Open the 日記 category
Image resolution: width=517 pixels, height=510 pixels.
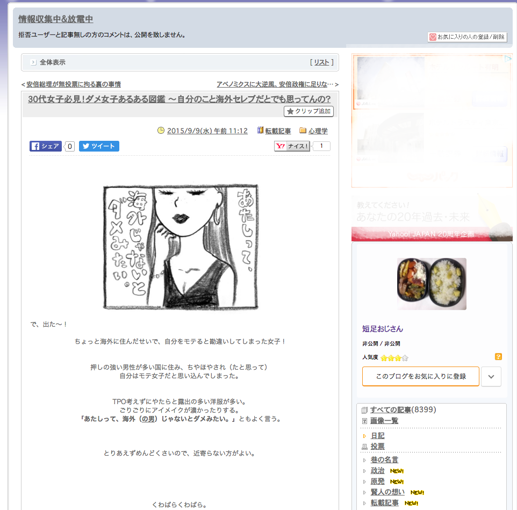377,436
